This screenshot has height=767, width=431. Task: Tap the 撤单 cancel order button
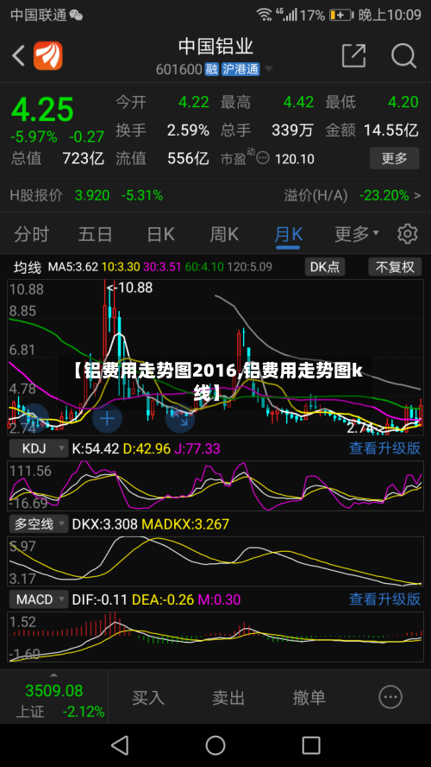(x=309, y=697)
